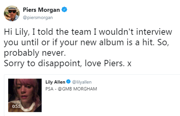Screen dimensions: 180x116
Task: Click the PSA text in quoted tweet
Action: (x=50, y=89)
